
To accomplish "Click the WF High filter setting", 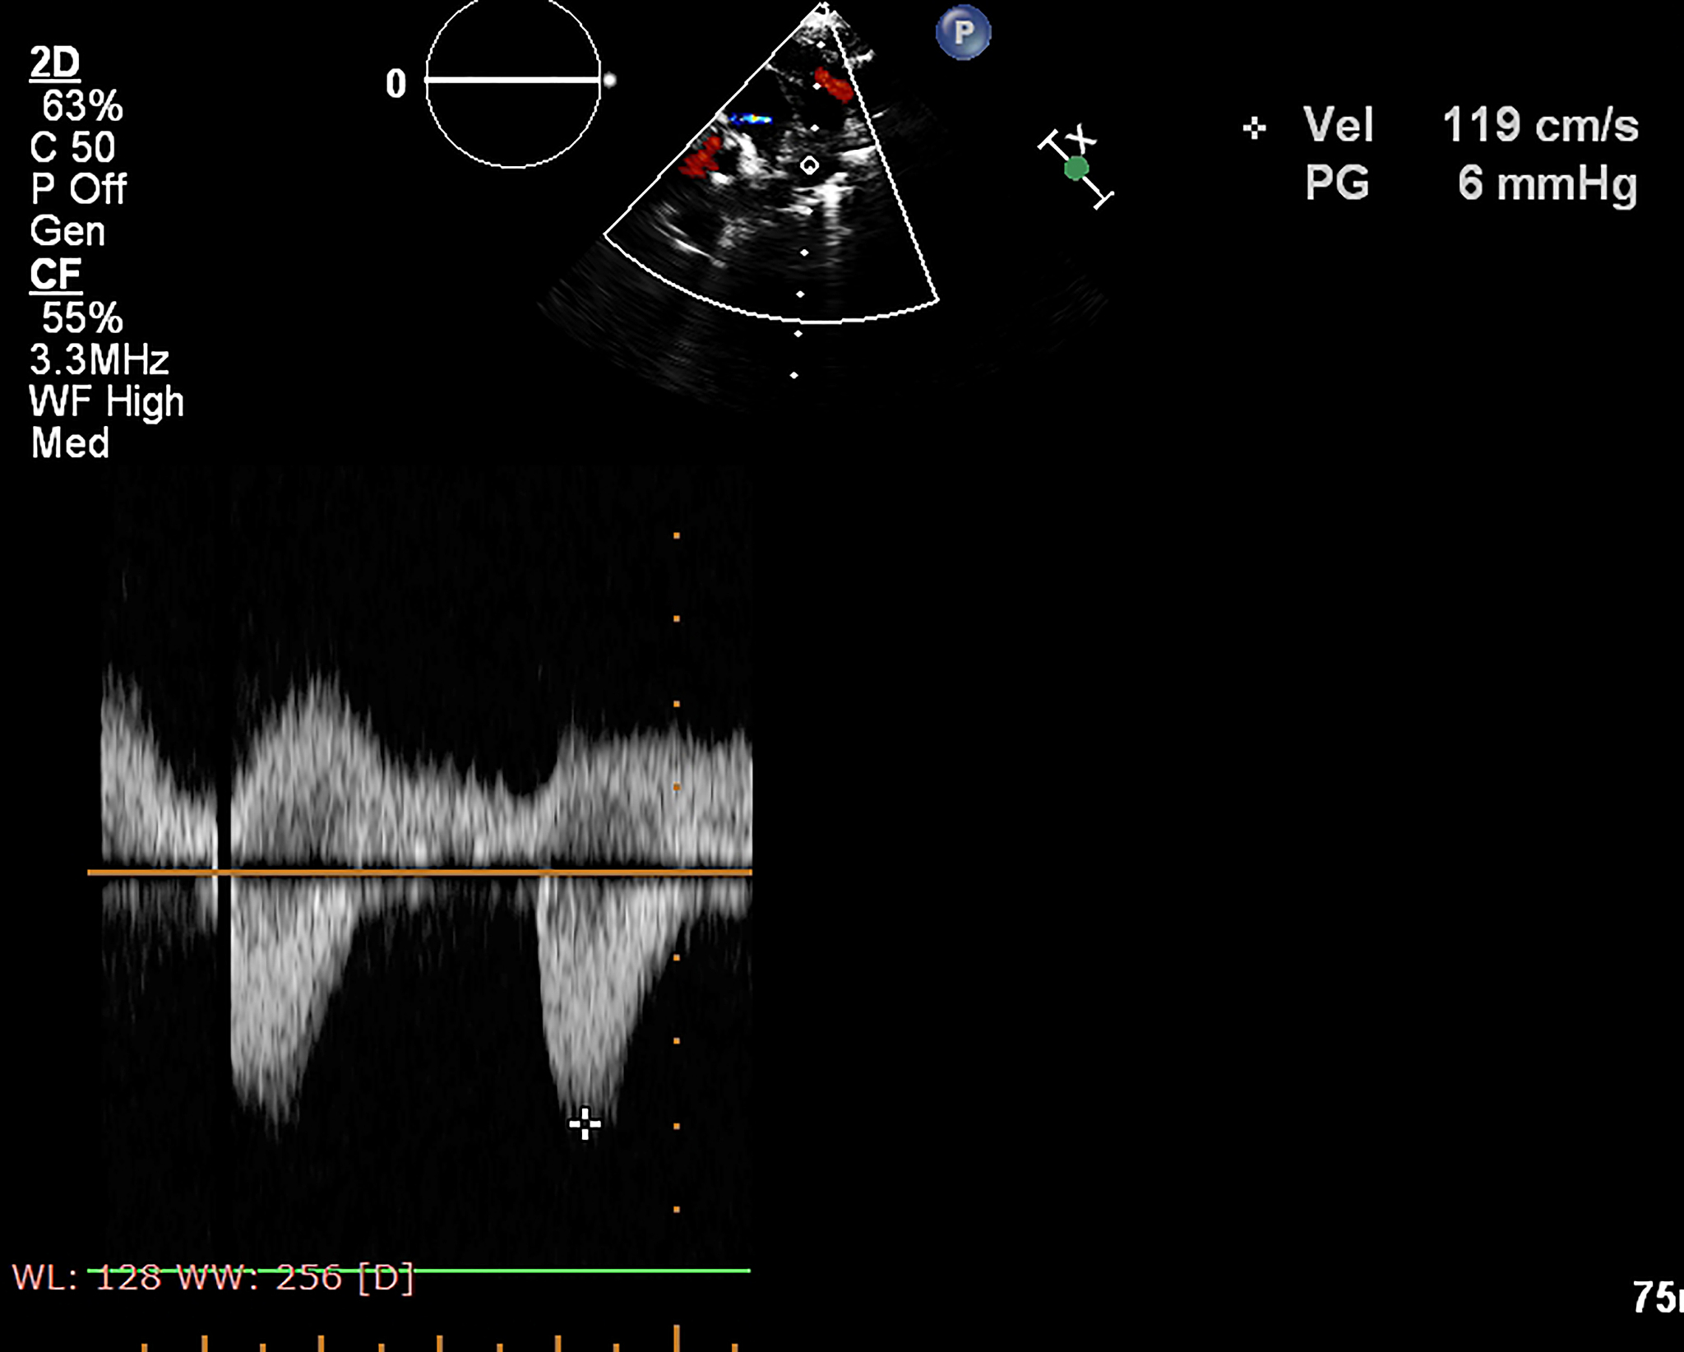I will click(x=106, y=401).
